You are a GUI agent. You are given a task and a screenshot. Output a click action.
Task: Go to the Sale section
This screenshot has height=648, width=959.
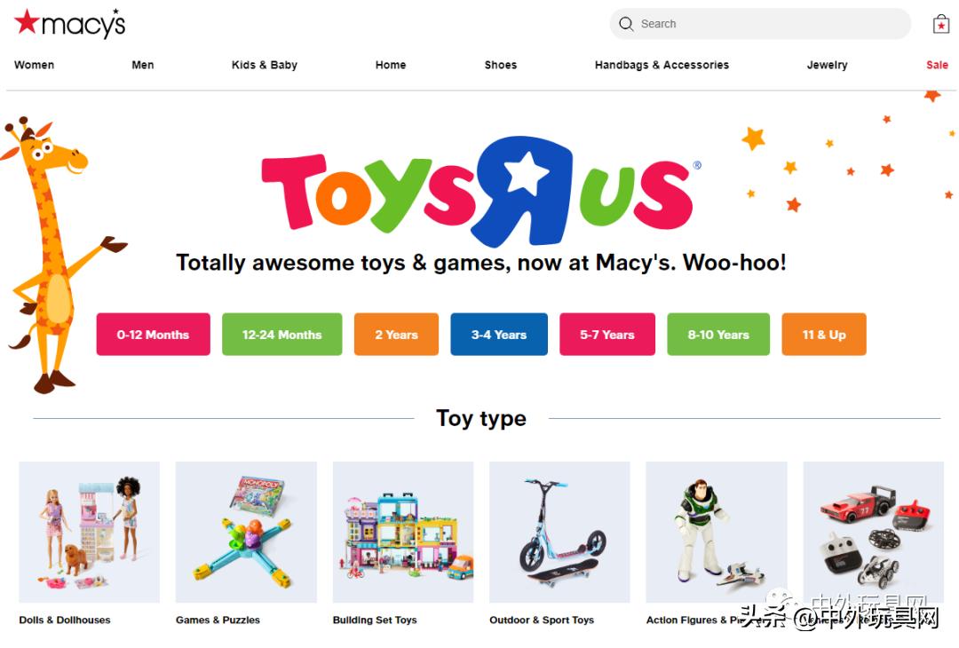pyautogui.click(x=937, y=65)
